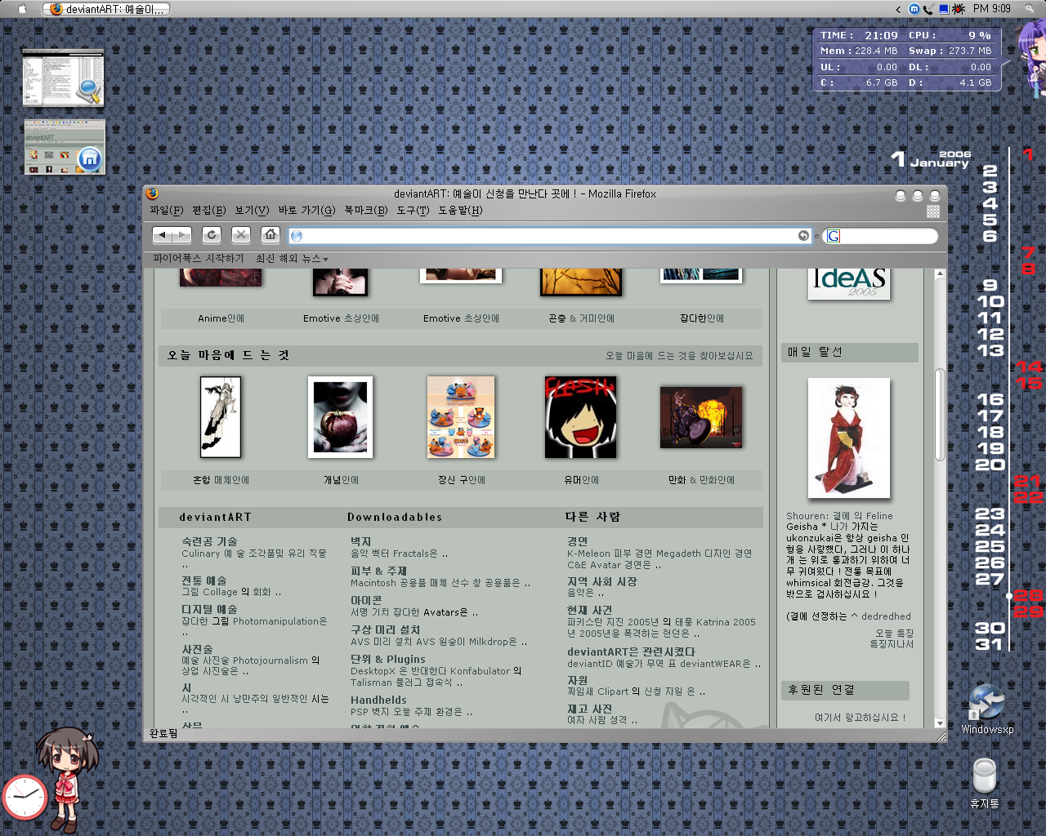Open the 파이어폭스 시작하기 bookmark
The height and width of the screenshot is (836, 1046).
click(x=199, y=259)
